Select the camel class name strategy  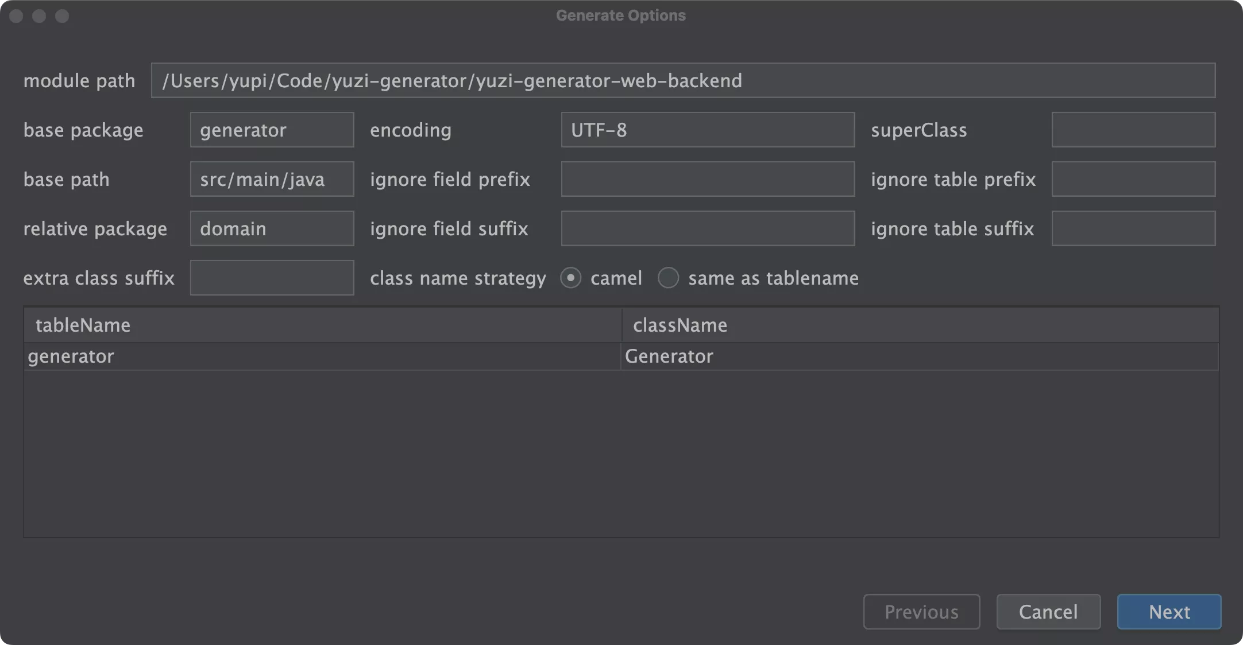coord(572,278)
